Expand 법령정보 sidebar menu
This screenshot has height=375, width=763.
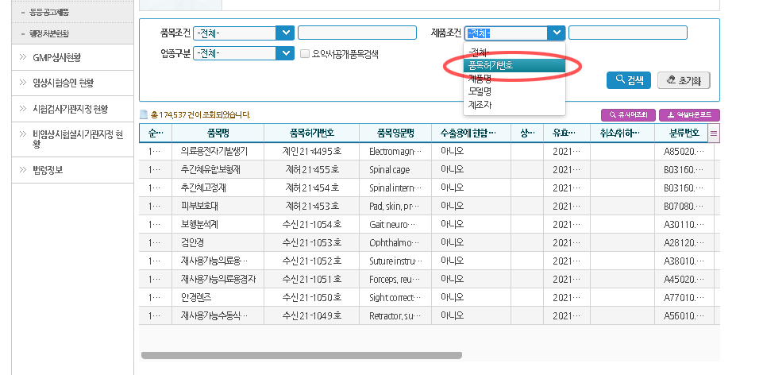(x=72, y=170)
